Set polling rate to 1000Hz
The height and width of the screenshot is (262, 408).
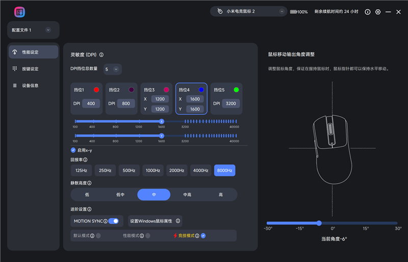pyautogui.click(x=153, y=170)
